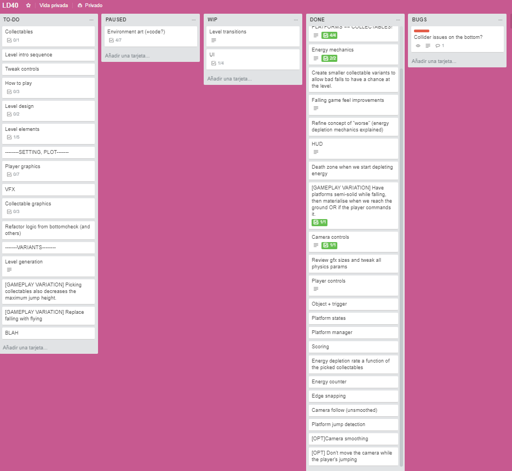Click the red label on Collider issues card
512x471 pixels.
(x=422, y=31)
